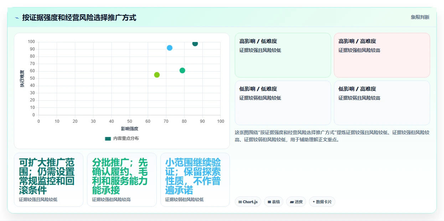Toggle the 内容重点分布 legend swatch
Image resolution: width=444 pixels, height=221 pixels.
pos(108,138)
